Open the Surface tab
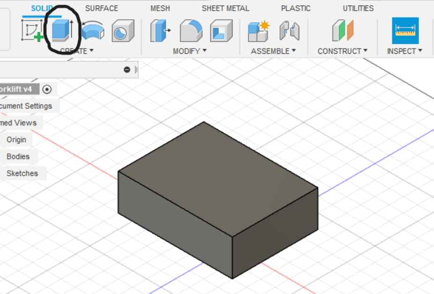Screen dimensions: 434x294 pyautogui.click(x=101, y=8)
